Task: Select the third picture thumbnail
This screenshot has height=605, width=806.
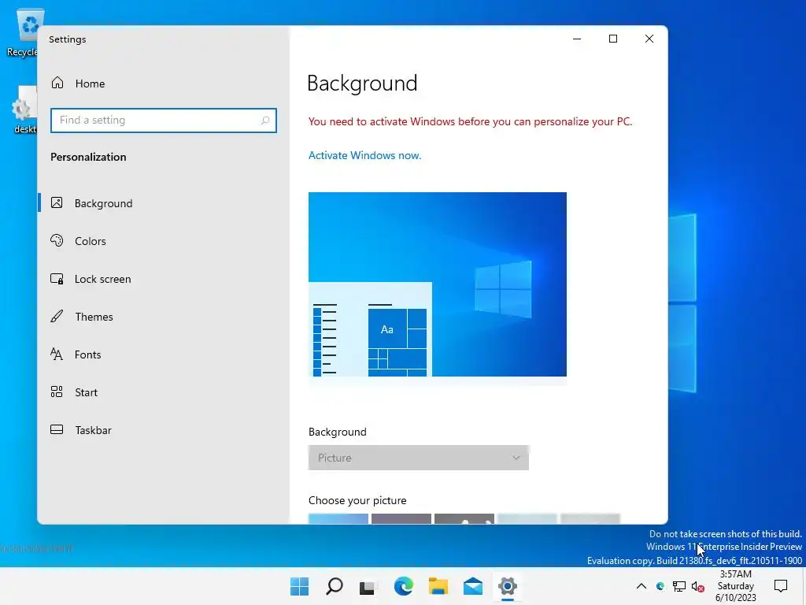Action: 464,518
